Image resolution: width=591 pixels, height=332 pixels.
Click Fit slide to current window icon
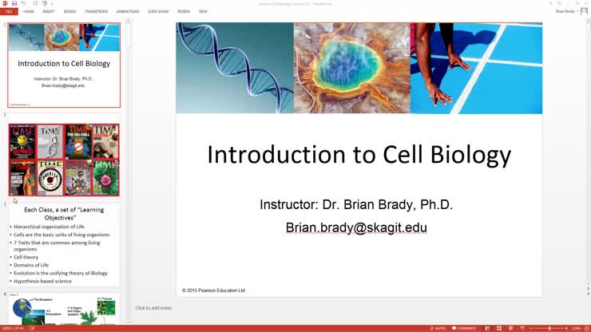pyautogui.click(x=586, y=328)
